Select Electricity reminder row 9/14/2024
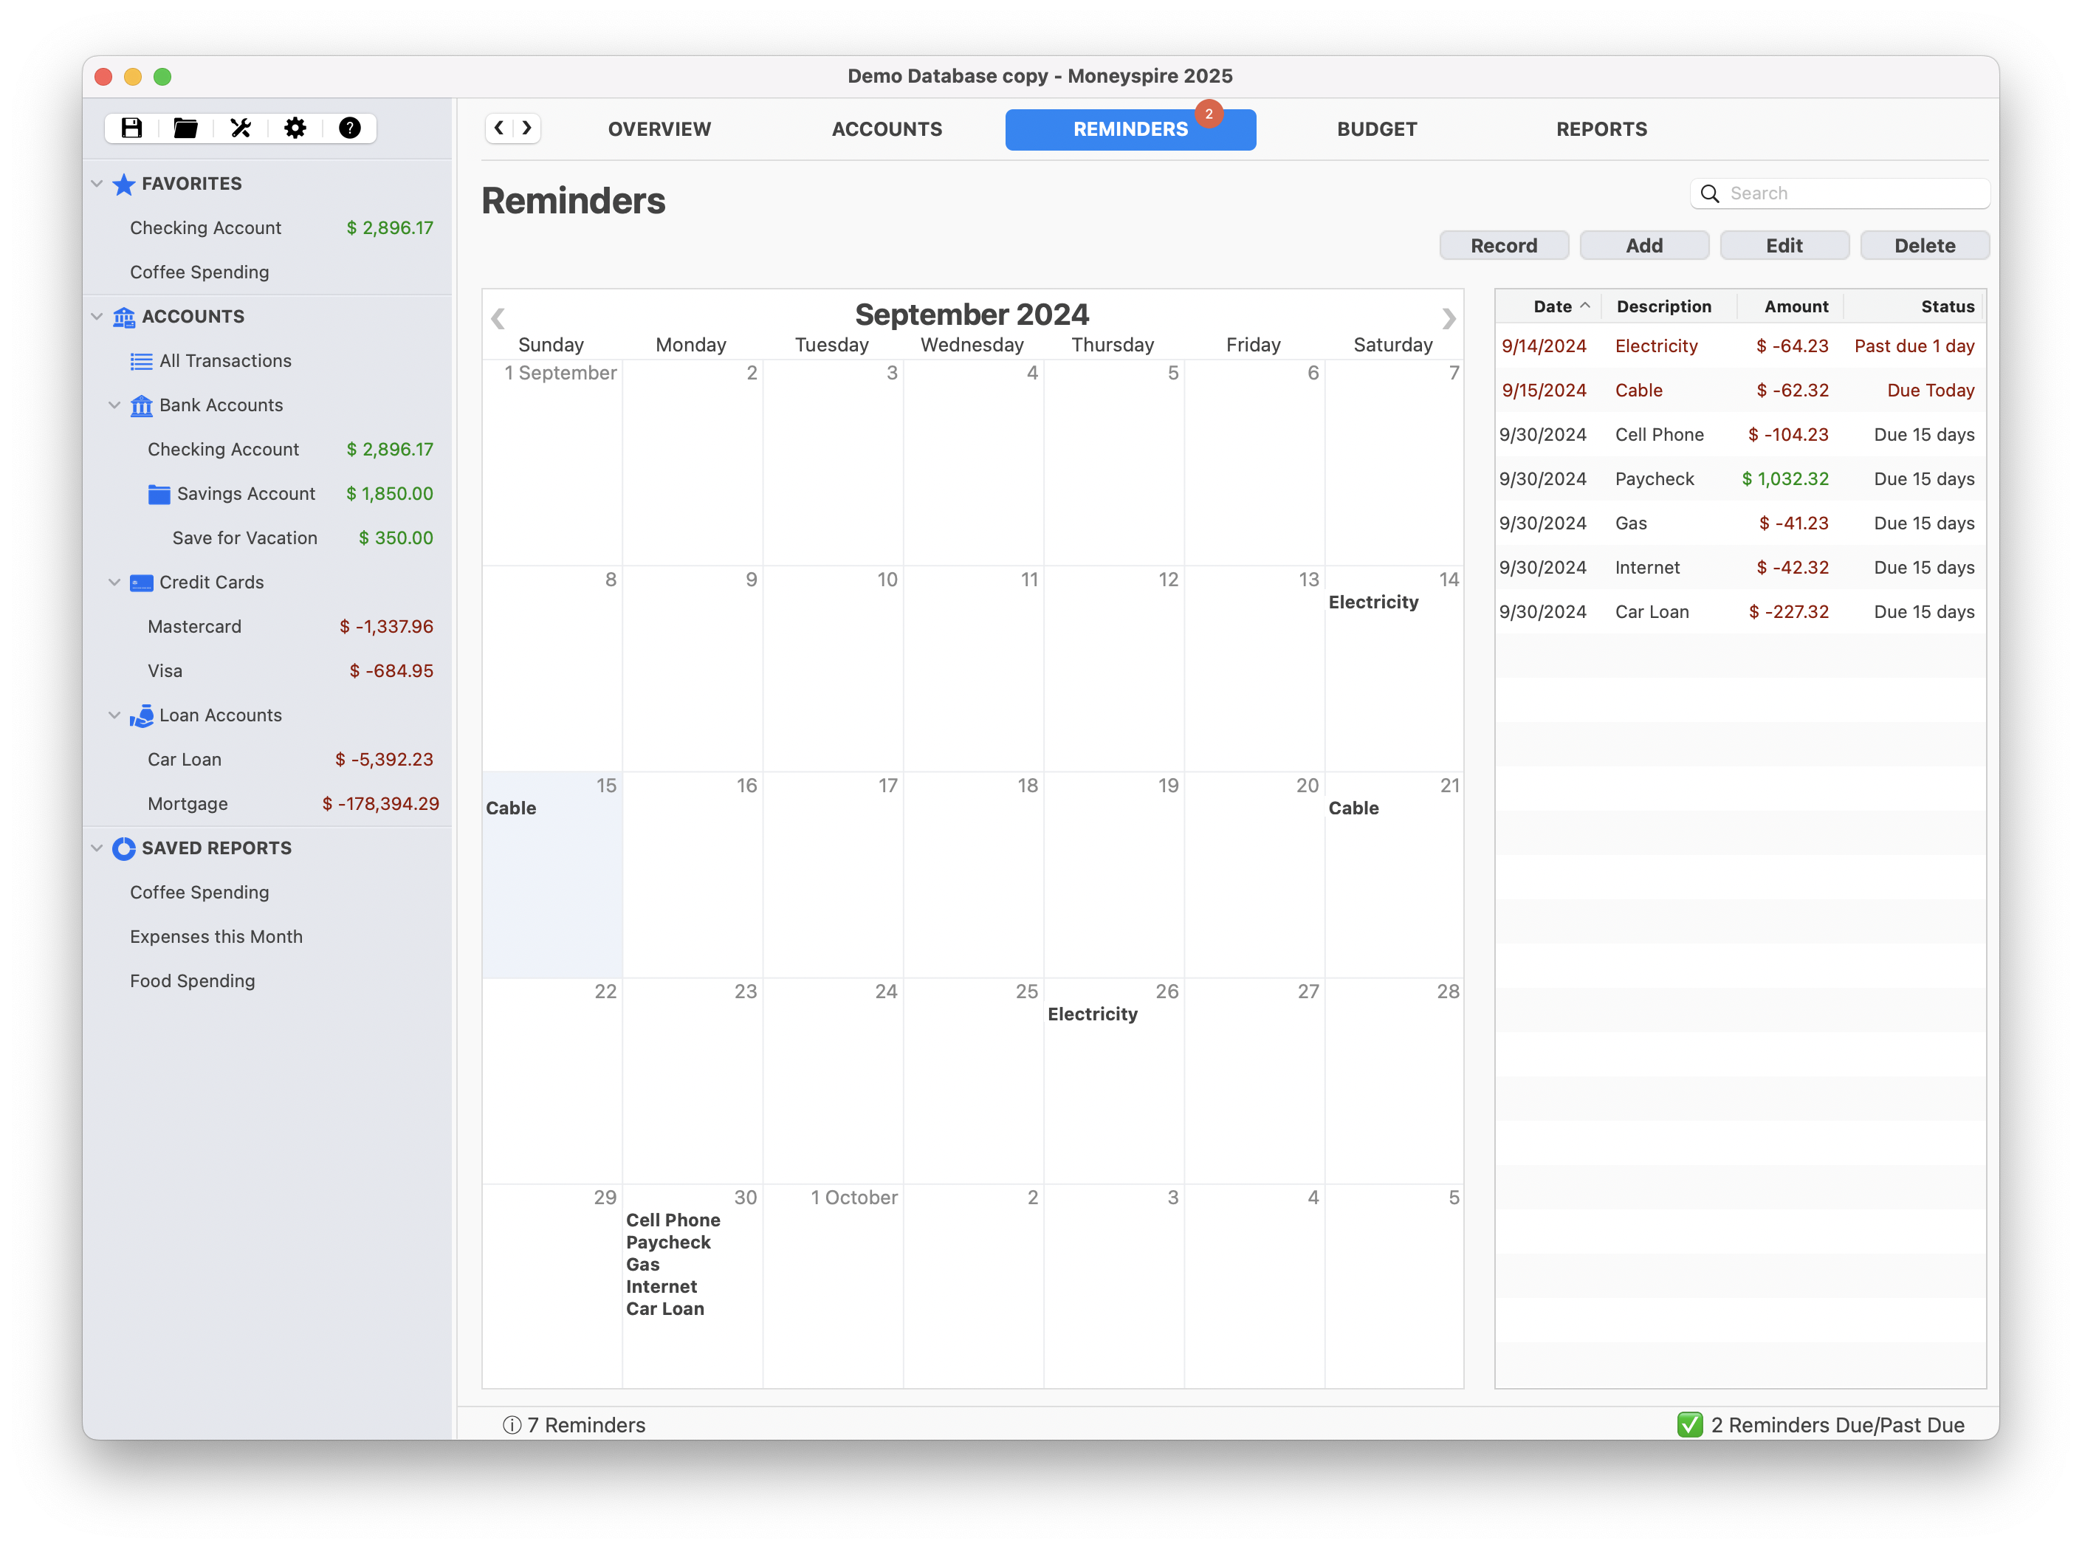Image resolution: width=2082 pixels, height=1549 pixels. pyautogui.click(x=1740, y=346)
